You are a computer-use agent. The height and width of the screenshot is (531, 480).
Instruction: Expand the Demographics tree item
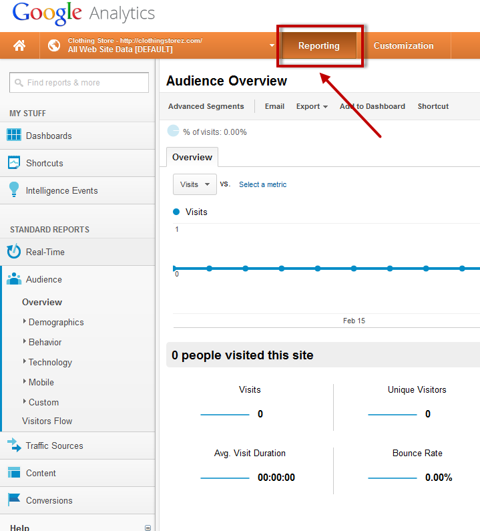pos(25,322)
